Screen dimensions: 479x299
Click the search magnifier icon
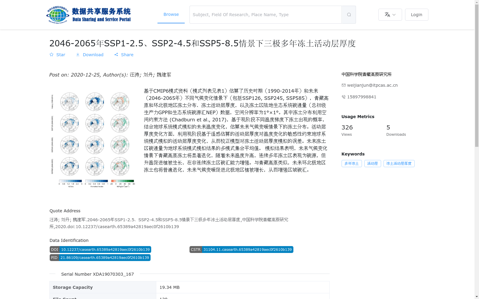point(349,15)
